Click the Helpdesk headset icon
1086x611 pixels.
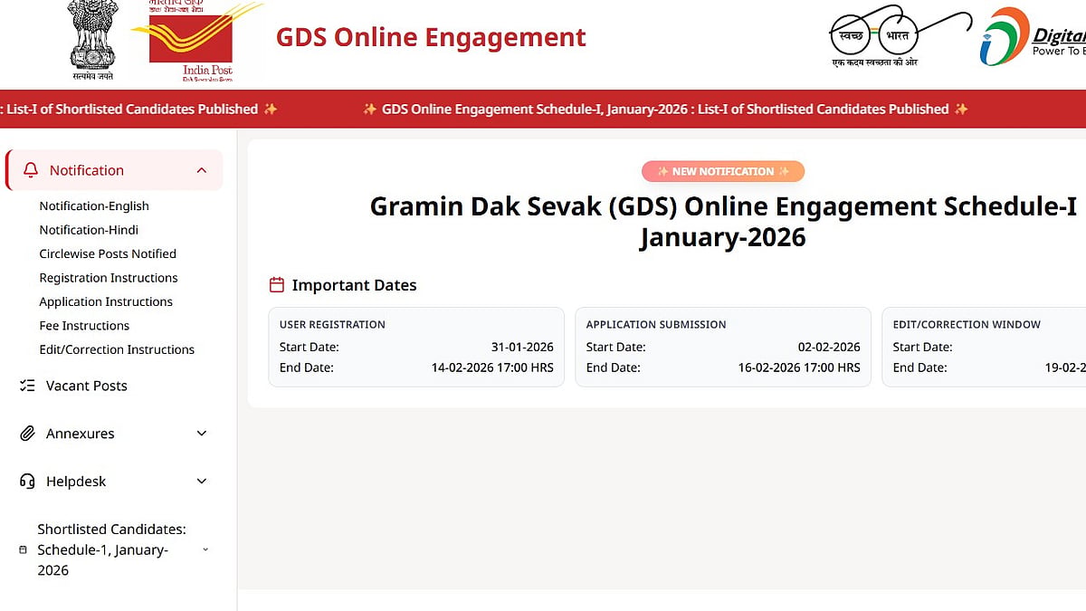click(27, 482)
